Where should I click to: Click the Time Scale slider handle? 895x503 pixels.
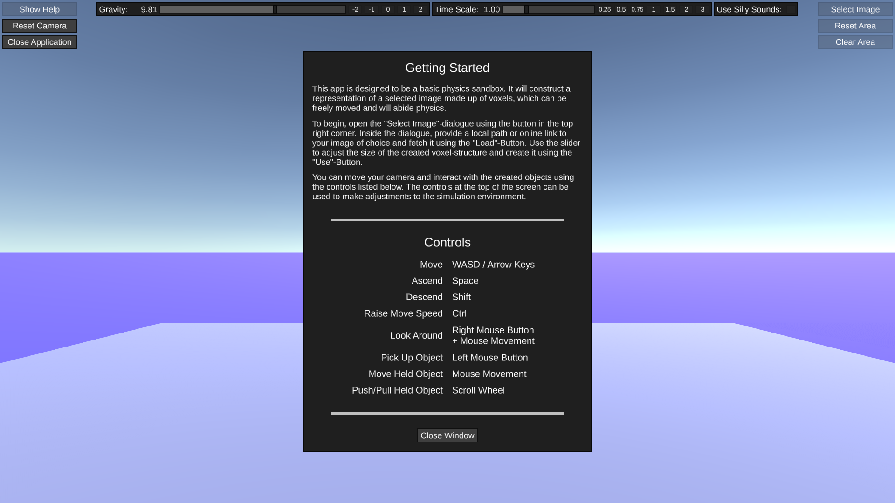[527, 9]
